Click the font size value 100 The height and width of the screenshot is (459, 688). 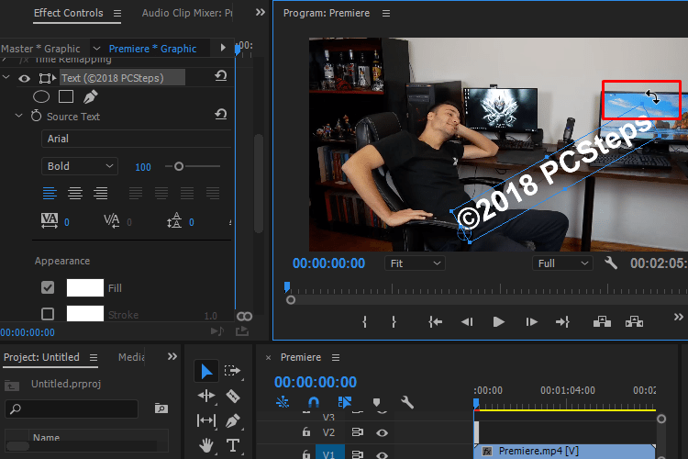(143, 167)
